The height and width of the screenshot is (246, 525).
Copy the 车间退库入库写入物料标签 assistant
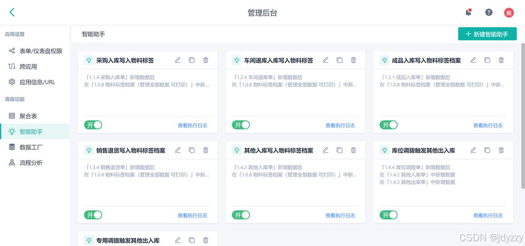[x=339, y=60]
